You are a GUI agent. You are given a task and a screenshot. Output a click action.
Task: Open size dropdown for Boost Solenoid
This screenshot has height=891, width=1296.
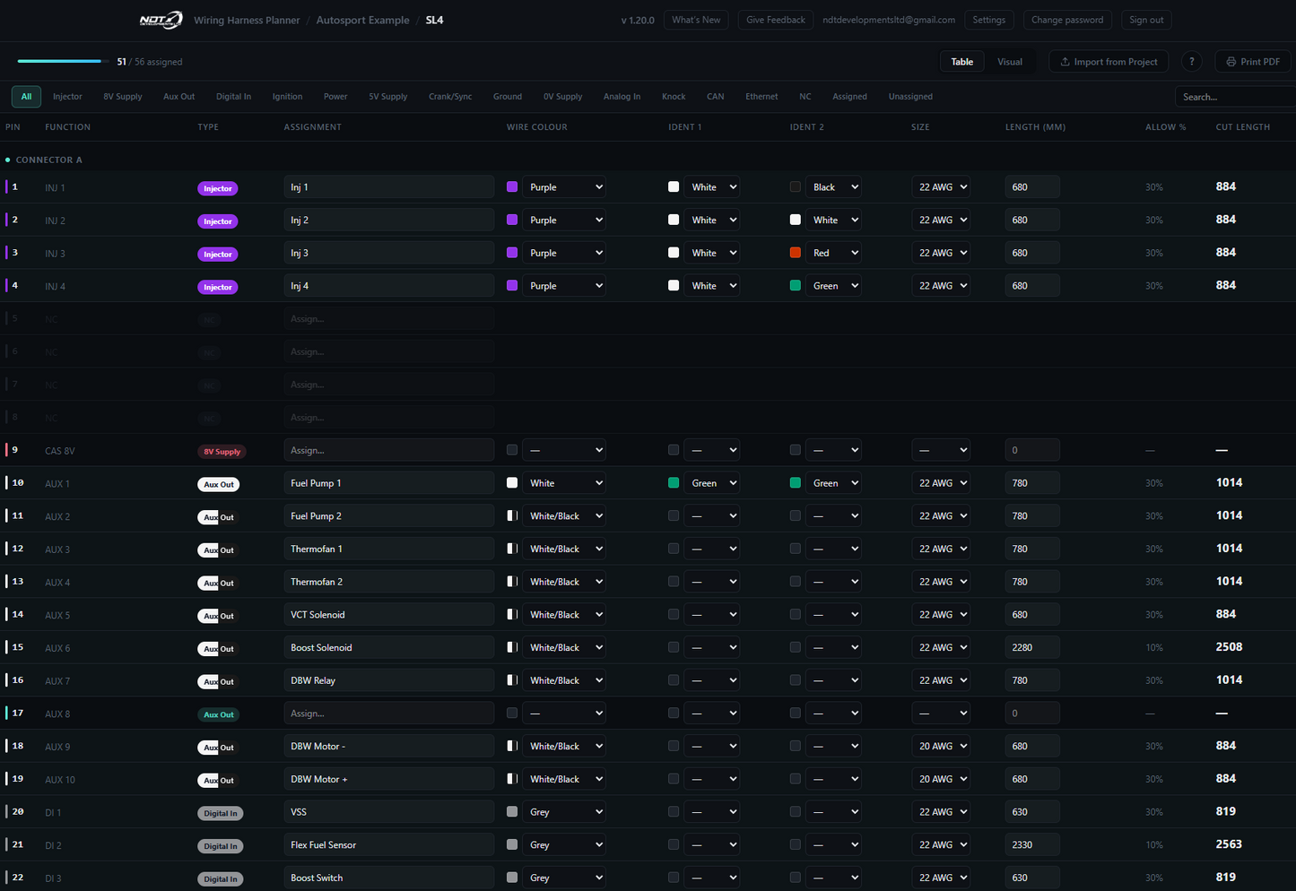coord(941,647)
